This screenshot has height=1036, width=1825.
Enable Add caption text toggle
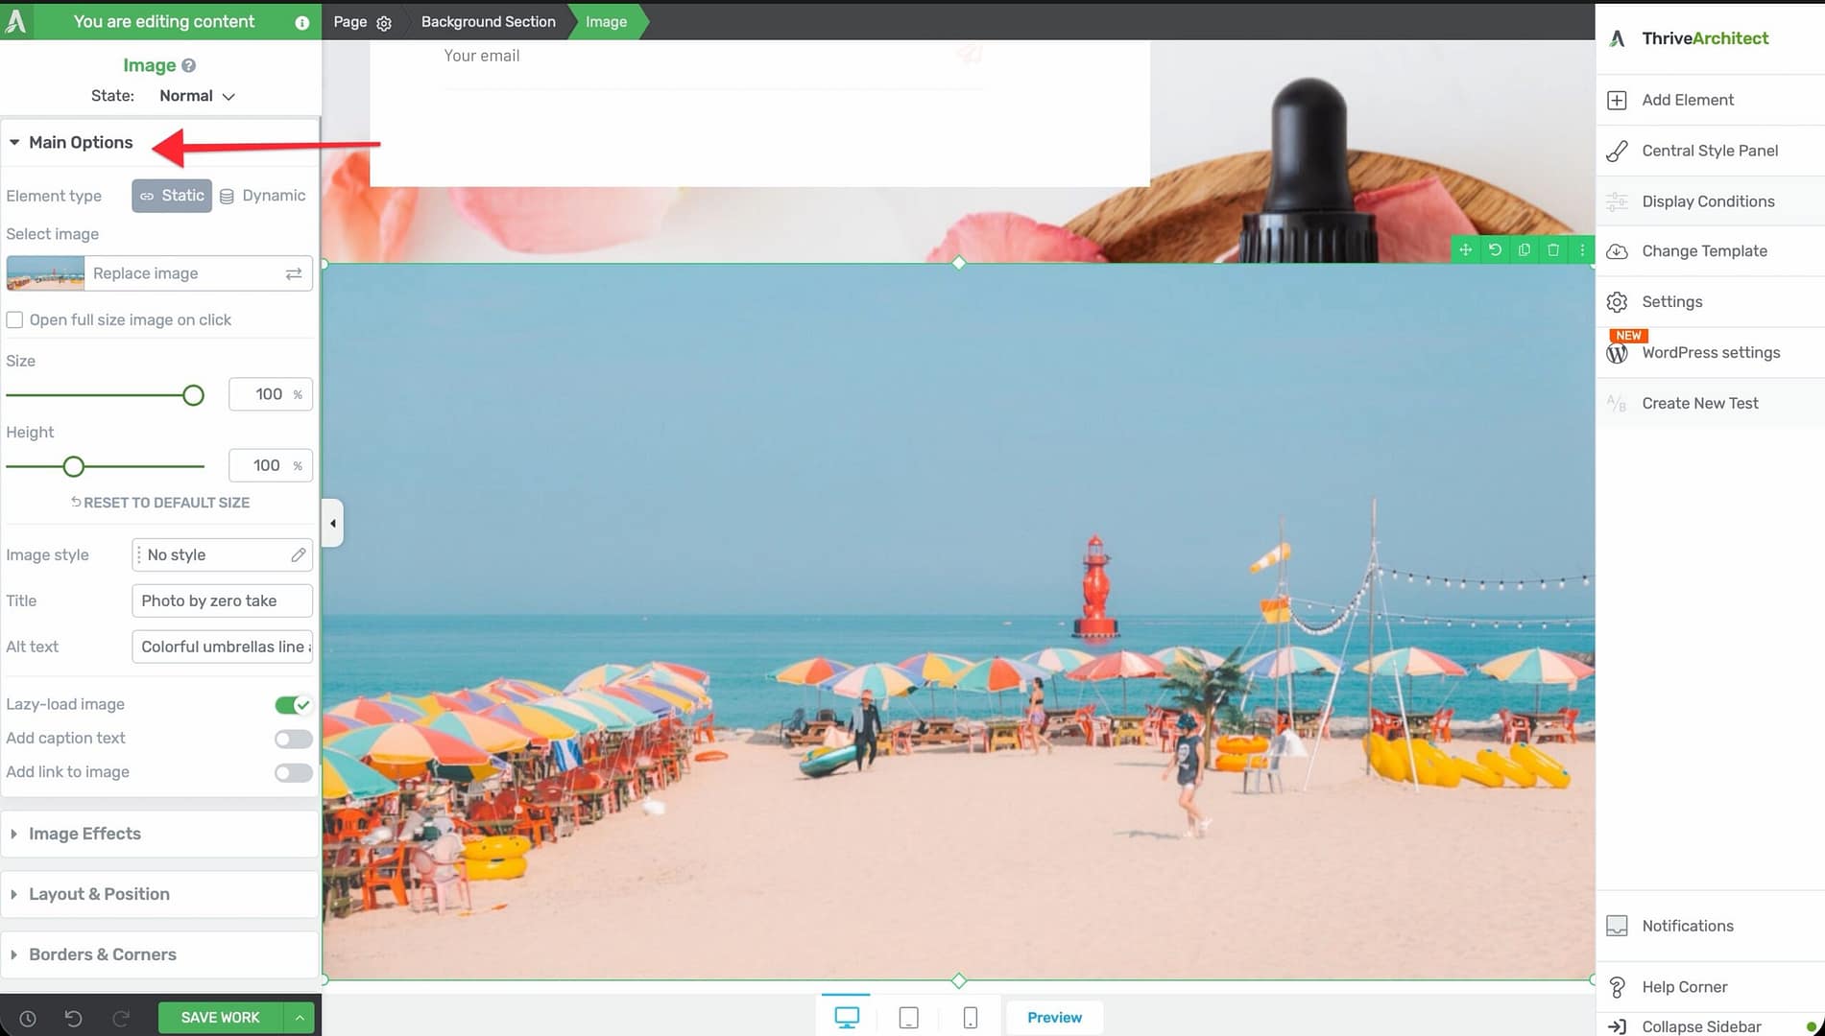click(293, 739)
